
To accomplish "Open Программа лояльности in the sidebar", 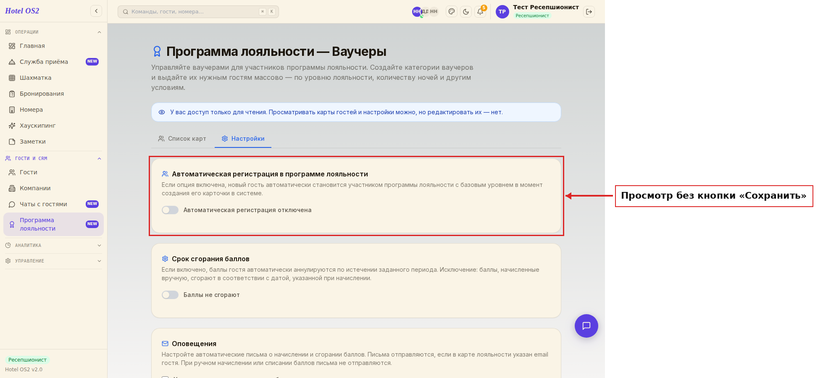I will click(53, 224).
